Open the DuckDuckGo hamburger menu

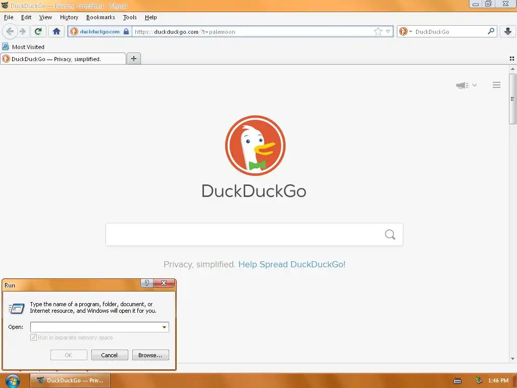click(497, 85)
